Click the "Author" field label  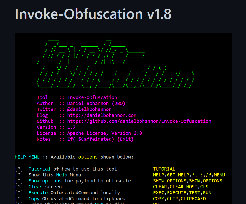[45, 103]
